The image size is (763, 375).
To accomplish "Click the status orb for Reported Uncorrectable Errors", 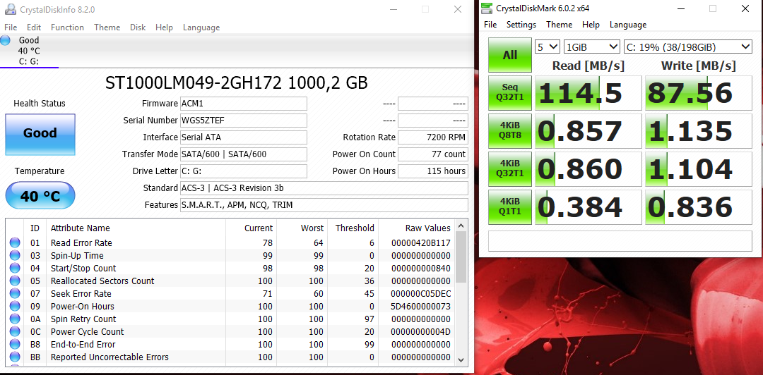I will (15, 357).
